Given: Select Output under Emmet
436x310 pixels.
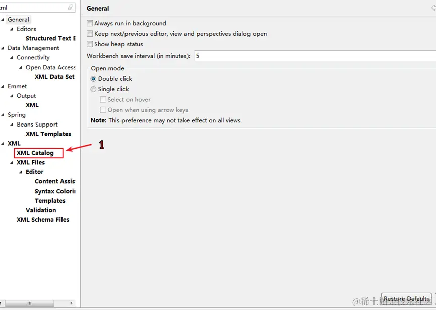Looking at the screenshot, I should pos(26,96).
